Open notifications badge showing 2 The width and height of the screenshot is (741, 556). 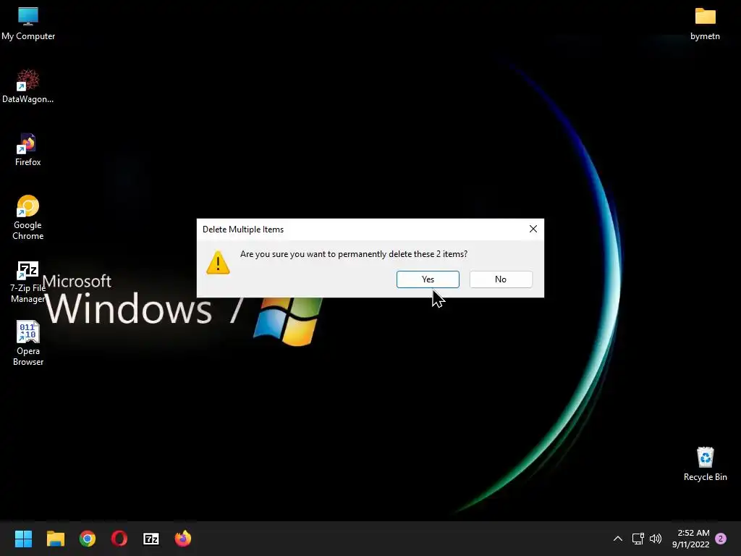721,539
